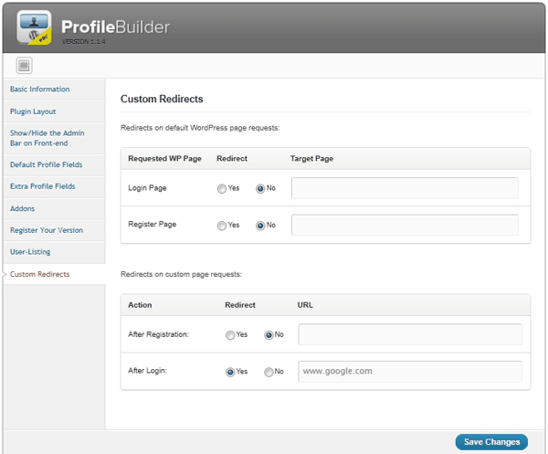The height and width of the screenshot is (454, 548).
Task: Switch to Extra Profile Fields
Action: tap(43, 186)
